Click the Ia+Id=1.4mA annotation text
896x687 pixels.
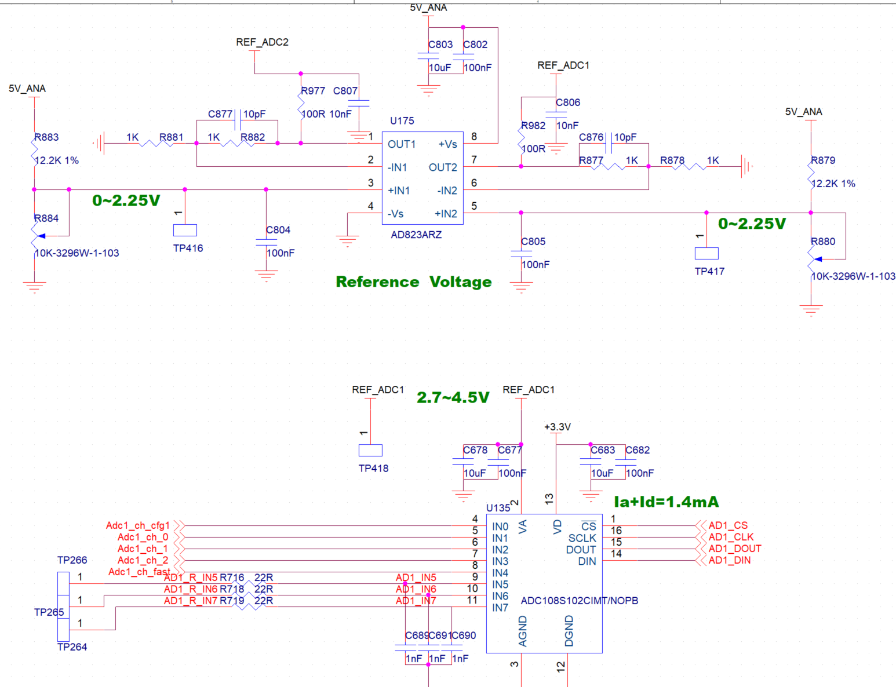point(666,502)
